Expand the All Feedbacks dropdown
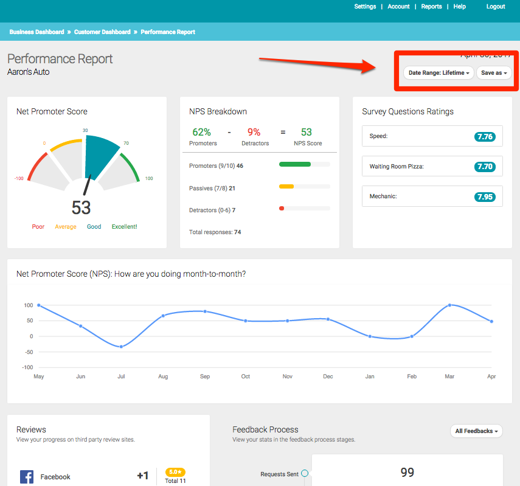 tap(476, 431)
